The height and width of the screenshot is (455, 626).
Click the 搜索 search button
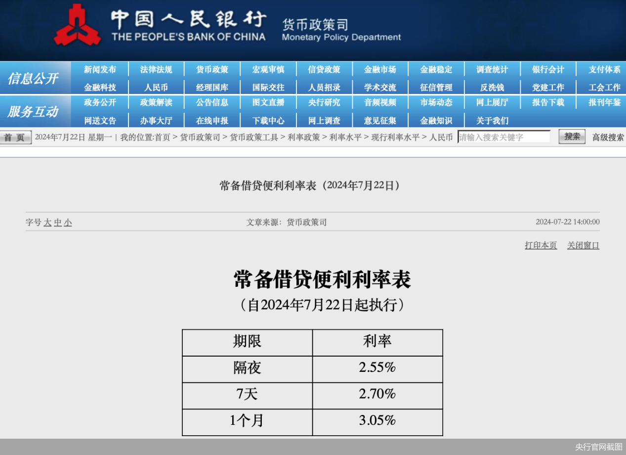click(572, 136)
